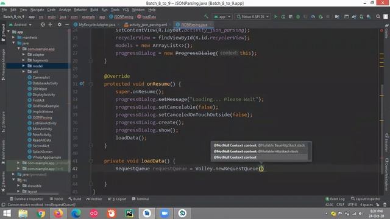Switch to MyRecyclerAdapter.java editor tab

coord(95,24)
